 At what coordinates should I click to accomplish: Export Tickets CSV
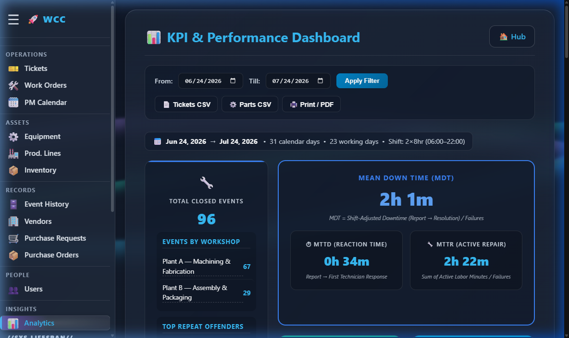[x=186, y=104]
